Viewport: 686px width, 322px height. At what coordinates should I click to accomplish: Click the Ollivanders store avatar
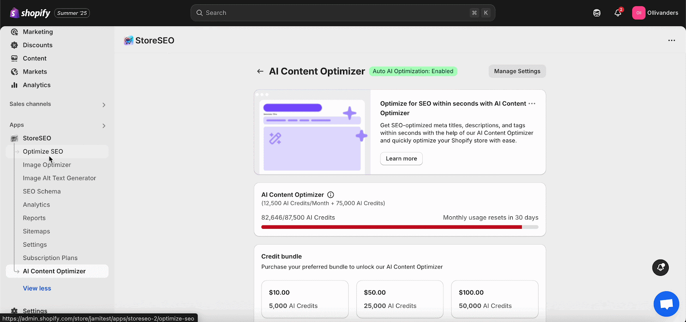(x=638, y=13)
